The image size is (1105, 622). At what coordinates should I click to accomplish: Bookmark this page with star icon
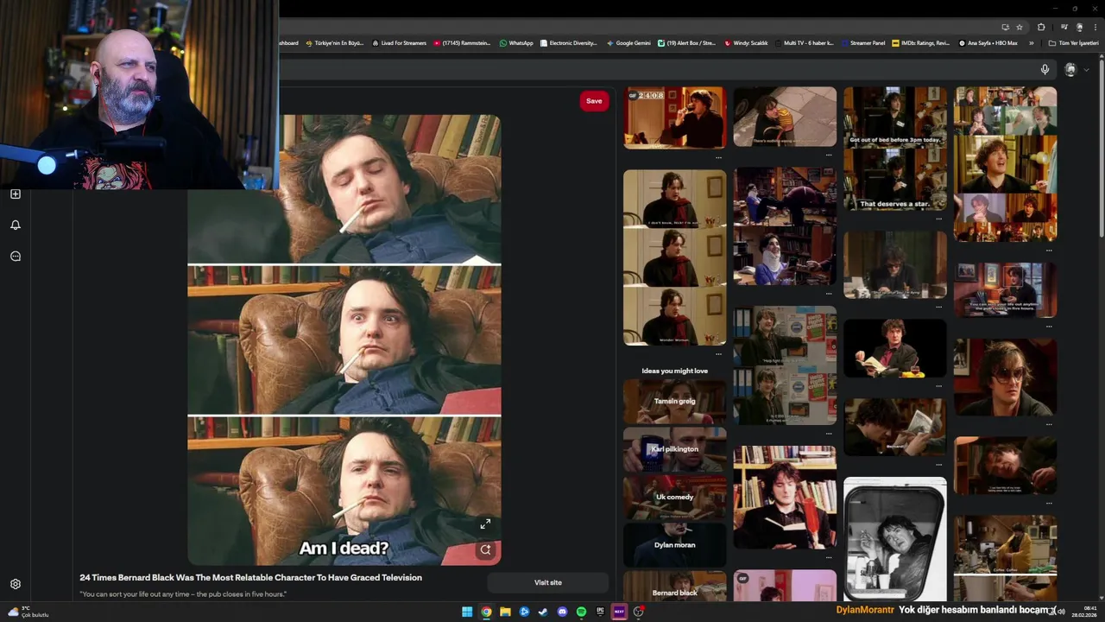[x=1020, y=27]
